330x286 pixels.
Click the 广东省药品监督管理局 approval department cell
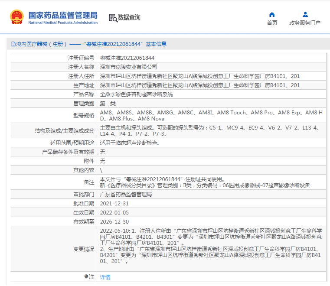tap(126, 195)
